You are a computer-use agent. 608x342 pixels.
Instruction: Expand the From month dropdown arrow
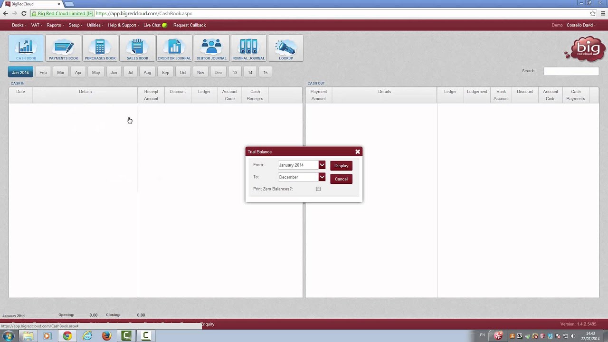click(x=322, y=165)
